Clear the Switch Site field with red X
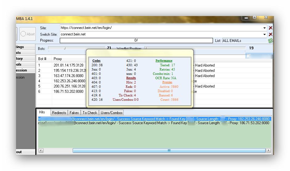The image size is (290, 171). (x=270, y=35)
